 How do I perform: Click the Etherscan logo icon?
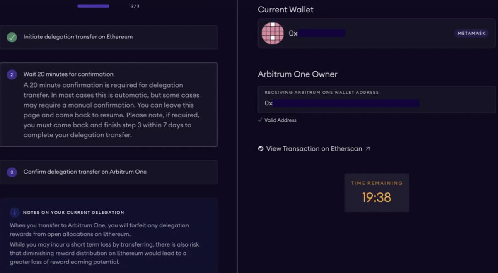(261, 149)
